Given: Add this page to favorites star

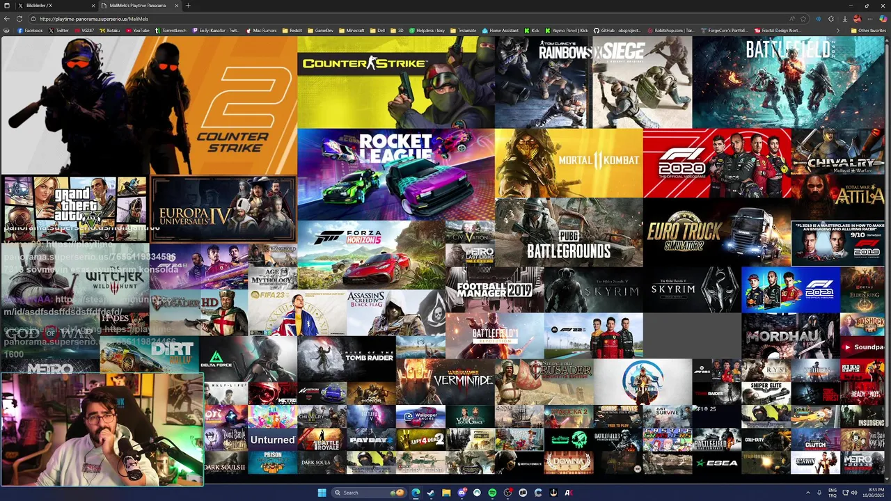Looking at the screenshot, I should tap(803, 19).
